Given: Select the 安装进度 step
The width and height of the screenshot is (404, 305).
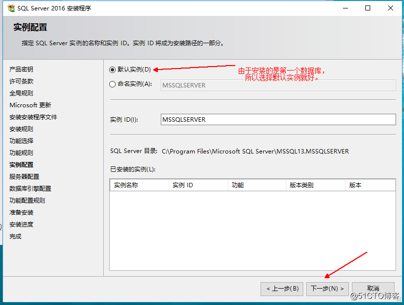Looking at the screenshot, I should click(x=21, y=225).
